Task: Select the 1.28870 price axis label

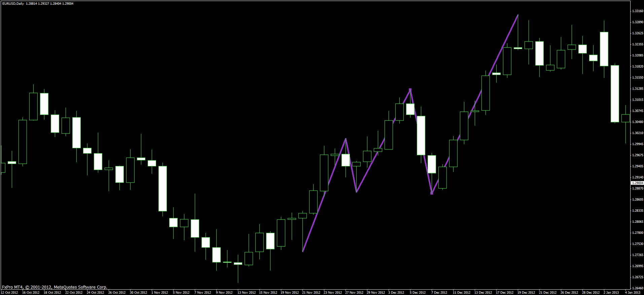Action: pos(638,188)
